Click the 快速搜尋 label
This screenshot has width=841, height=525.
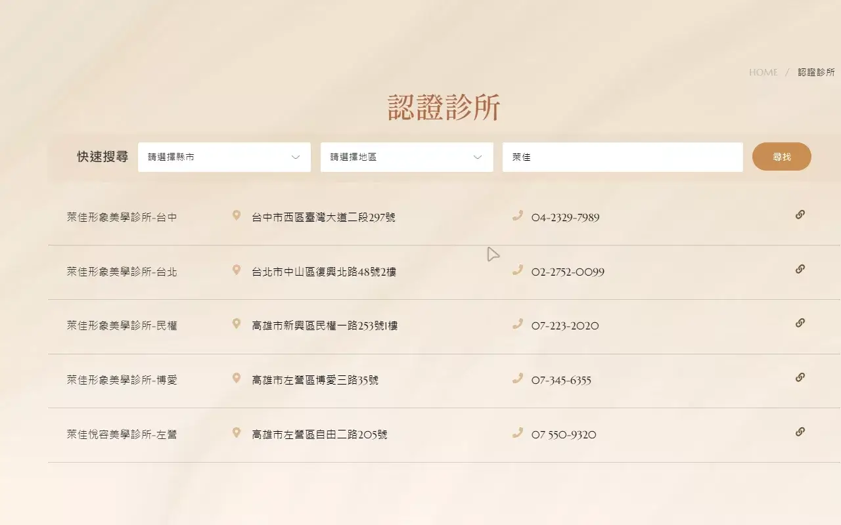point(102,157)
